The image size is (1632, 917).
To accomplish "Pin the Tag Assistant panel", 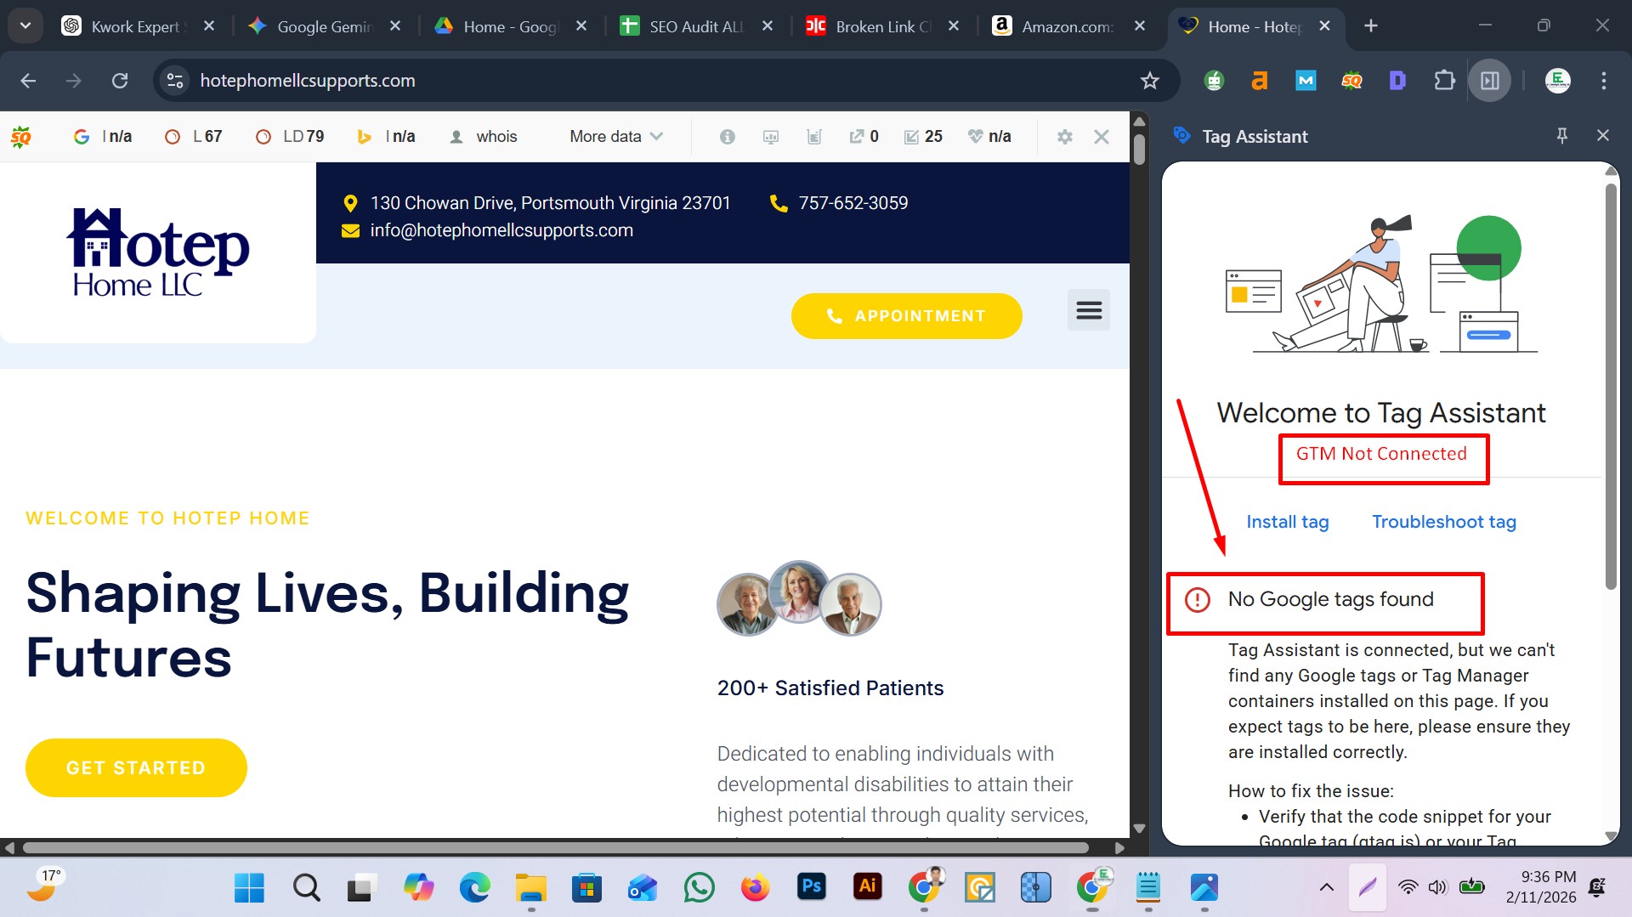I will point(1562,135).
